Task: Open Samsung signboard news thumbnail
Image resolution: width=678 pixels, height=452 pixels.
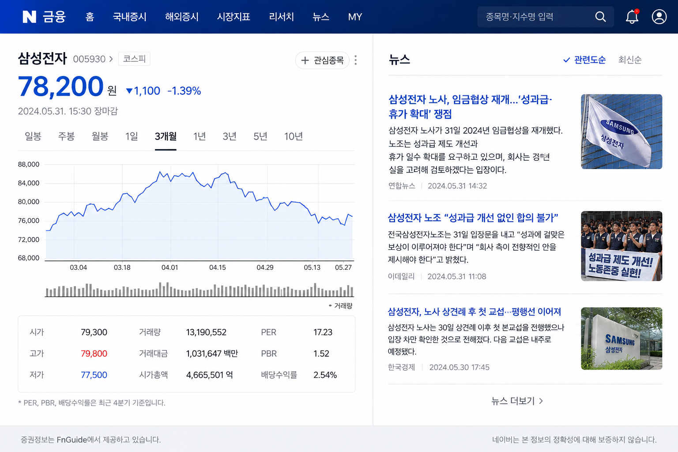Action: (x=621, y=339)
